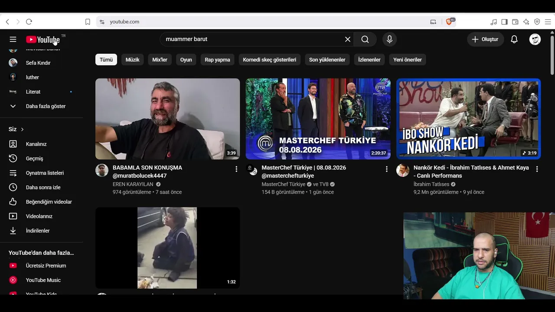This screenshot has height=312, width=555.
Task: Open the 'Siz' section chevron
Action: pyautogui.click(x=22, y=129)
